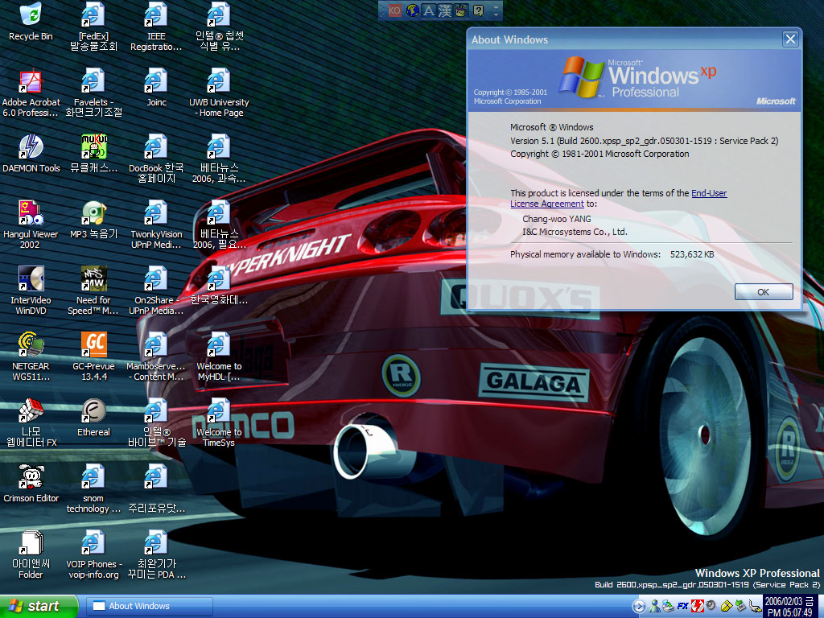Launch the DAEMON Tools desktop icon
The height and width of the screenshot is (618, 824).
tap(31, 148)
